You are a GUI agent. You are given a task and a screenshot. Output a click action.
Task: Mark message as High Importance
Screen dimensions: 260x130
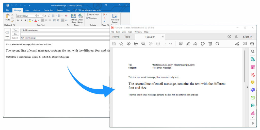[x=104, y=18]
